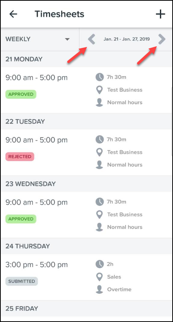Select the 25 FRIDAY day header
This screenshot has height=322, width=173.
click(x=86, y=308)
